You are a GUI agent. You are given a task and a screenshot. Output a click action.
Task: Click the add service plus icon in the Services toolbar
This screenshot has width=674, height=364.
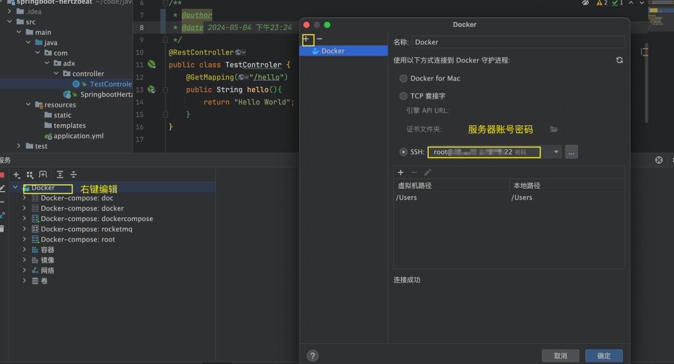16,175
